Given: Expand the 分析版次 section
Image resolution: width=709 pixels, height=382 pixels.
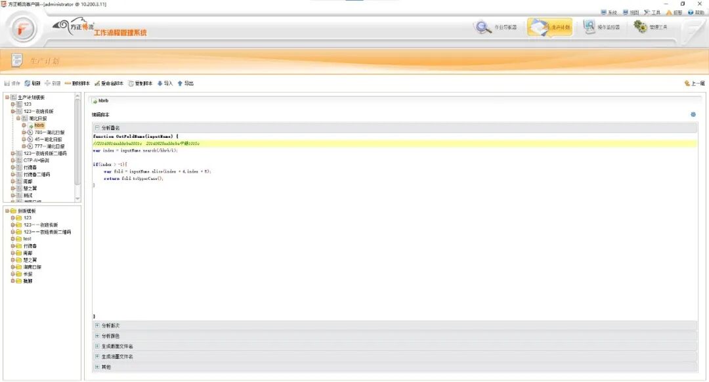Looking at the screenshot, I should [97, 326].
